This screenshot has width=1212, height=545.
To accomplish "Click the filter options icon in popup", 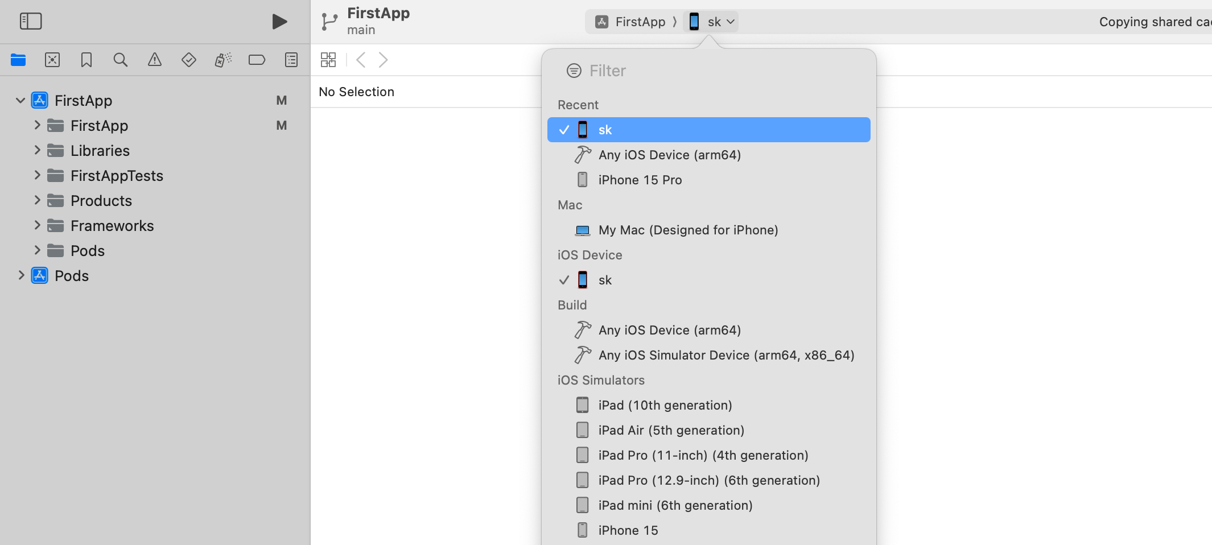I will click(574, 71).
